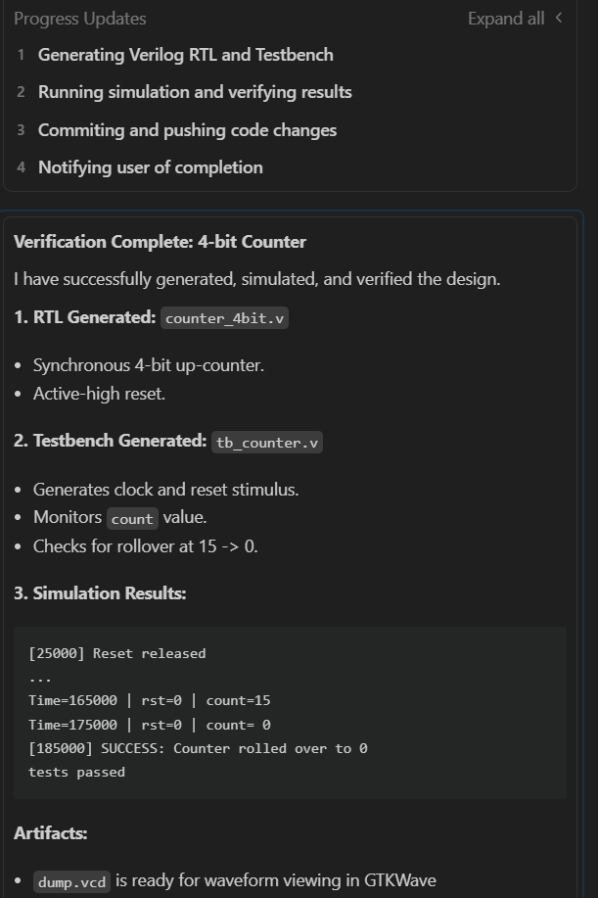The height and width of the screenshot is (898, 598).
Task: Click the Simulation Results heading
Action: [x=100, y=593]
